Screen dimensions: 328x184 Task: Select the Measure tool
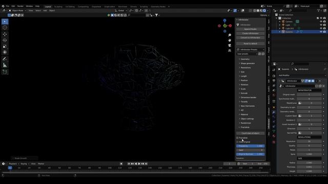pyautogui.click(x=5, y=65)
